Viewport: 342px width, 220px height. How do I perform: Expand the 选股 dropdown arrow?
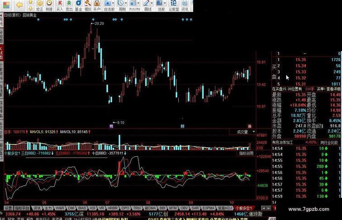[165, 3]
